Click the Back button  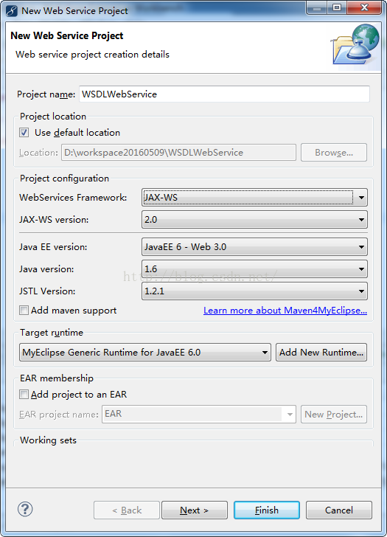127,510
